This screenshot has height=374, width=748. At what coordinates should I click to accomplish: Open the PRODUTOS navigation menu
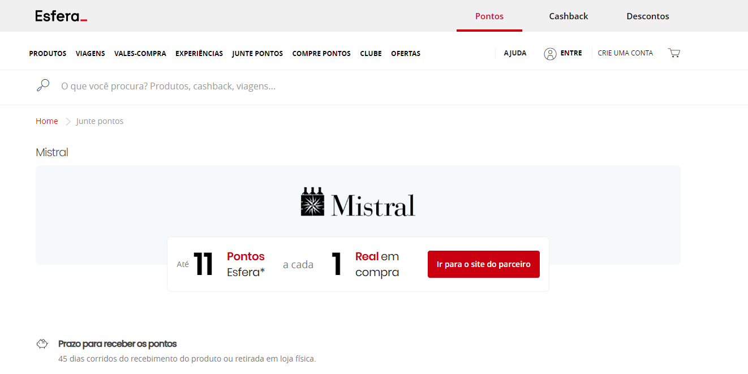(48, 53)
